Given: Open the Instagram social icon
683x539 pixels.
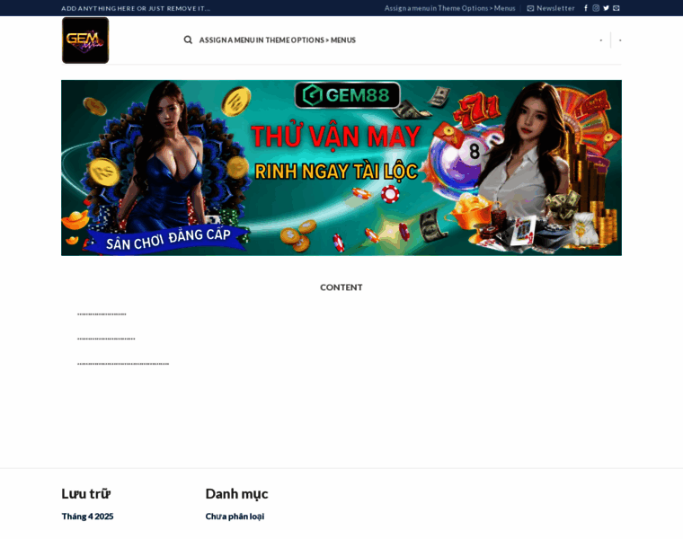Looking at the screenshot, I should [x=596, y=8].
